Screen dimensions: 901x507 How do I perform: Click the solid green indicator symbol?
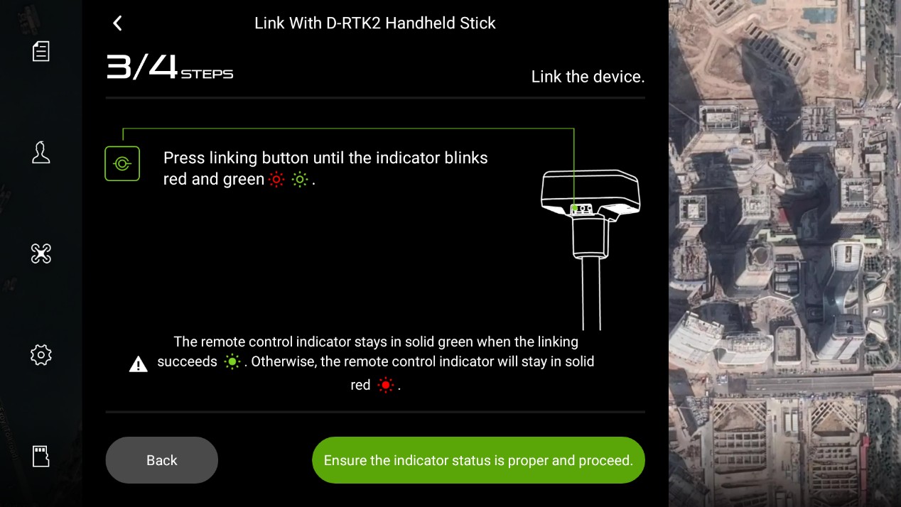[232, 362]
